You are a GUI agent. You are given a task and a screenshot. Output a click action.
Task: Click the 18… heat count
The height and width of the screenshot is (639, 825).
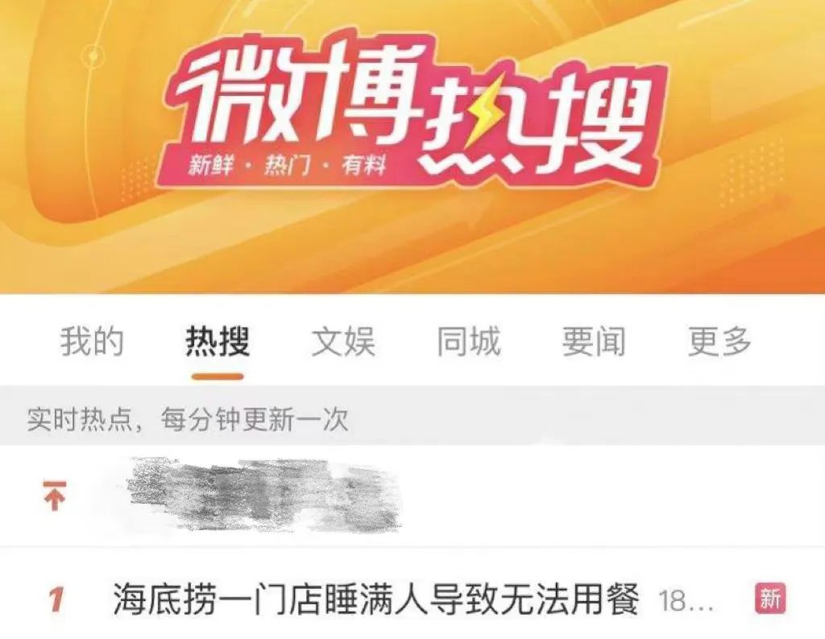coord(686,600)
